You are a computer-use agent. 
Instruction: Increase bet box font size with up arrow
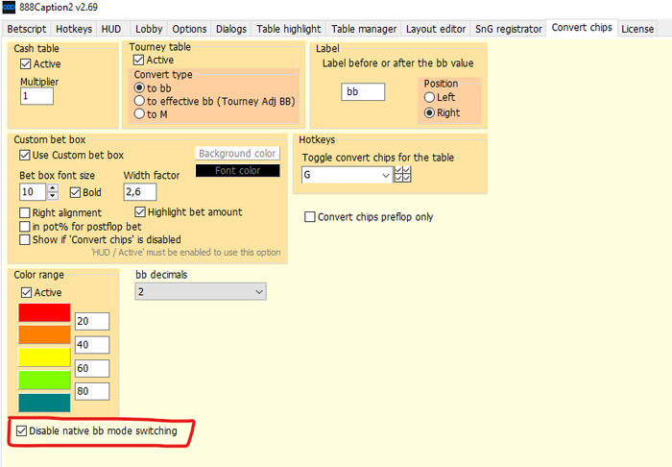[x=52, y=187]
